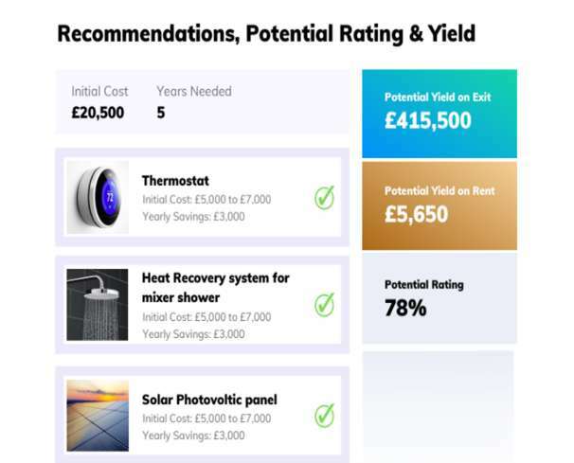574x463 pixels.
Task: Select the Potential Rating 78% card
Action: [439, 298]
